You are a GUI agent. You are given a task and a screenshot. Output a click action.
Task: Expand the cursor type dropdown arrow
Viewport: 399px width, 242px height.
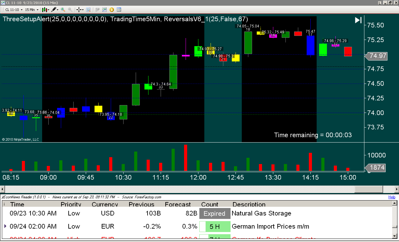(83, 10)
